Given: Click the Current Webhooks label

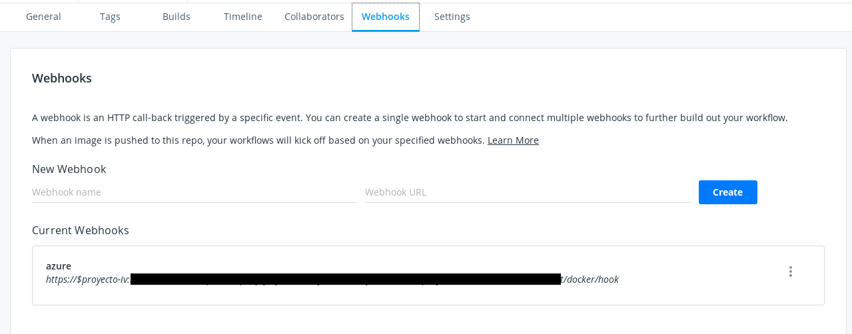Looking at the screenshot, I should [x=81, y=230].
